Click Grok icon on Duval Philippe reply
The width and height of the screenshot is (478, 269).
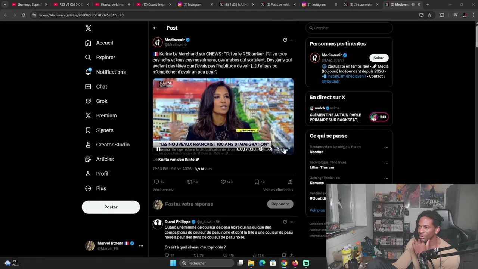(285, 222)
